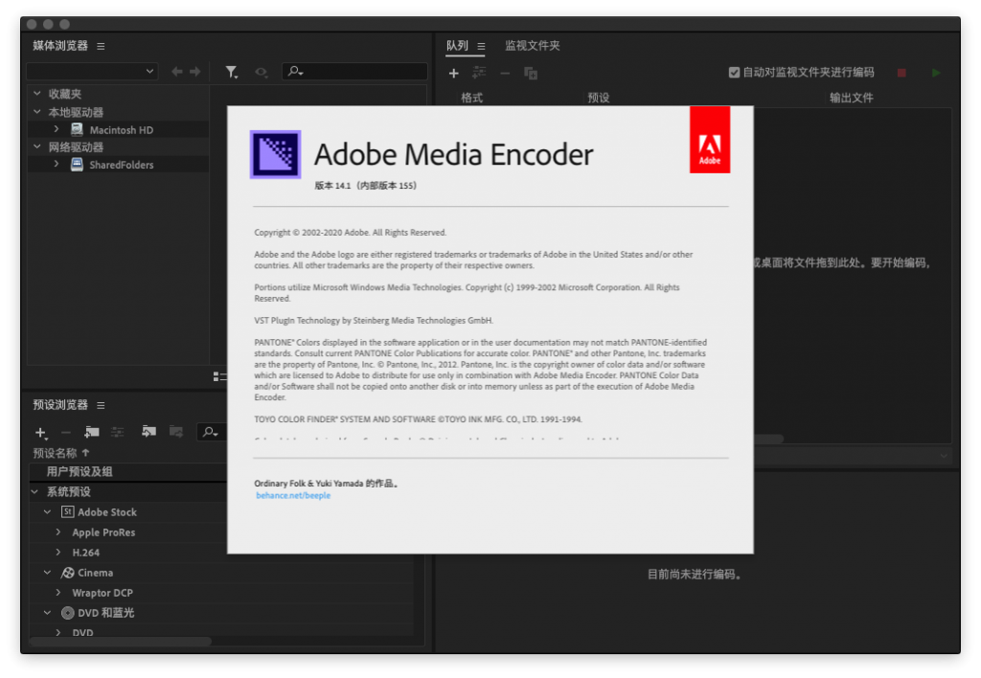Go forward in Media Browser navigation
The image size is (981, 678).
[195, 72]
